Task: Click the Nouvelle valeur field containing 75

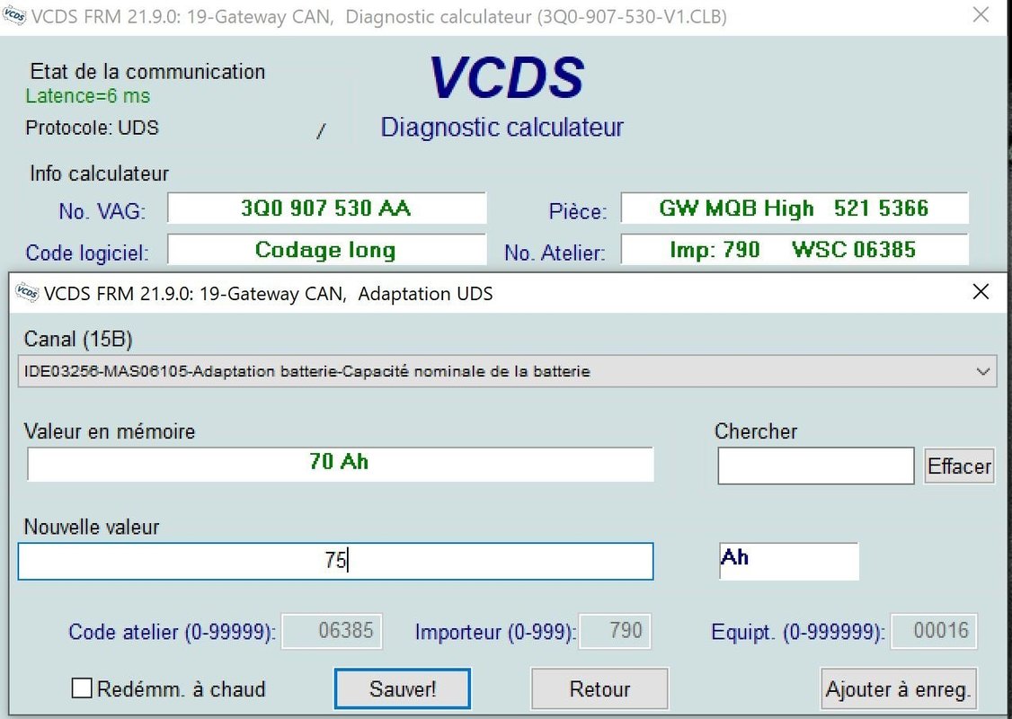Action: [335, 562]
